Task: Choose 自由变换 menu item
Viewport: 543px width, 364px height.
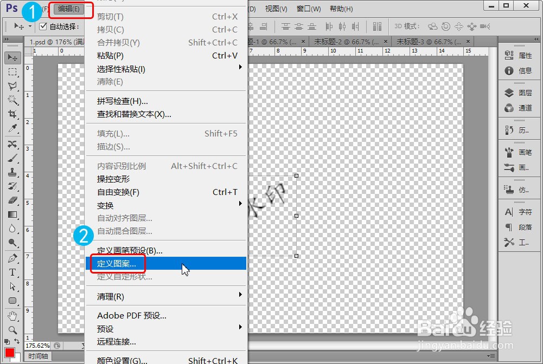Action: [x=166, y=192]
